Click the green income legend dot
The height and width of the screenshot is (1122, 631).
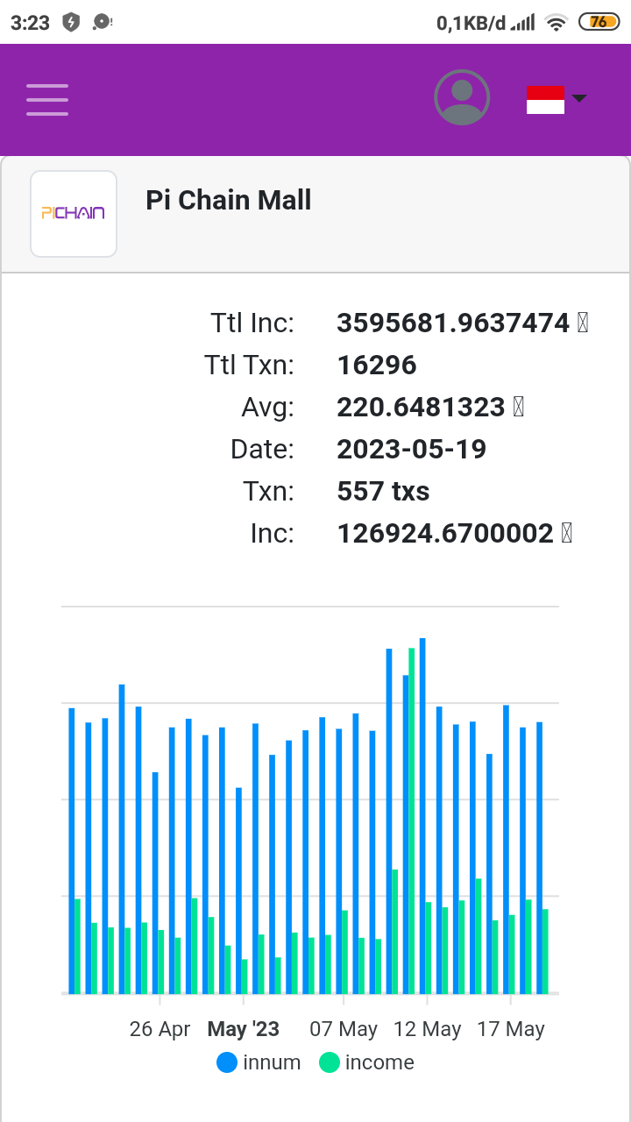coord(329,1062)
